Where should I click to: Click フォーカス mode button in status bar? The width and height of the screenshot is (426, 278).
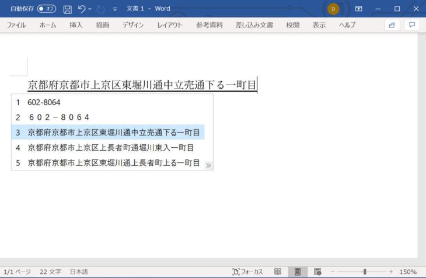click(x=247, y=272)
